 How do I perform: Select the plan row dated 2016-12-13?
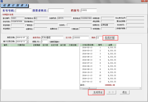98,79
